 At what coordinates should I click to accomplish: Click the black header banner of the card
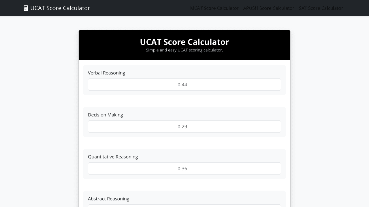click(184, 45)
